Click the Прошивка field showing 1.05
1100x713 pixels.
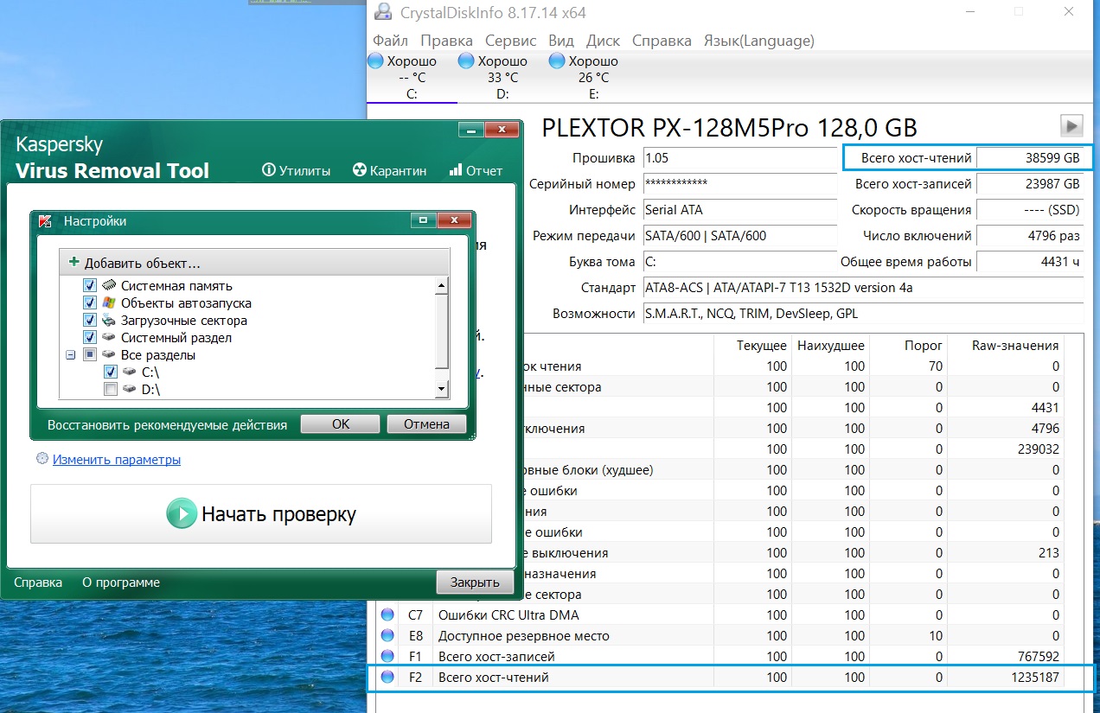739,158
